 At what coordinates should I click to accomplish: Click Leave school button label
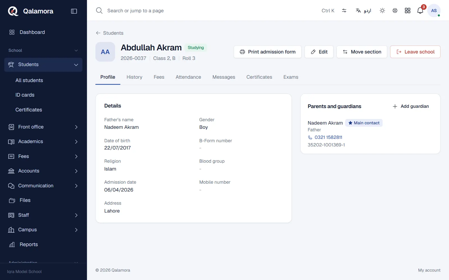coord(419,52)
